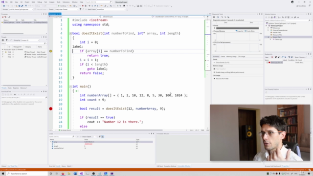
Task: Click the editor horizontal scrollbar
Action: [x=122, y=130]
